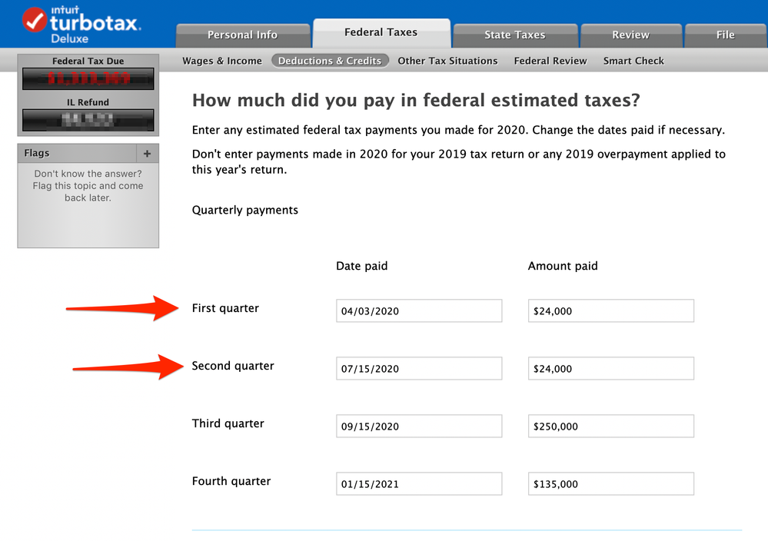Click the Second quarter date field
The image size is (768, 541).
pos(418,368)
